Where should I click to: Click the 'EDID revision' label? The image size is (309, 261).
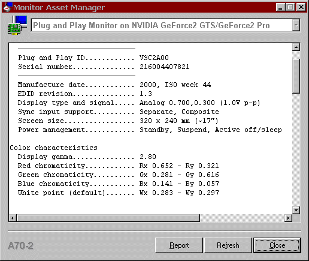click(x=45, y=94)
